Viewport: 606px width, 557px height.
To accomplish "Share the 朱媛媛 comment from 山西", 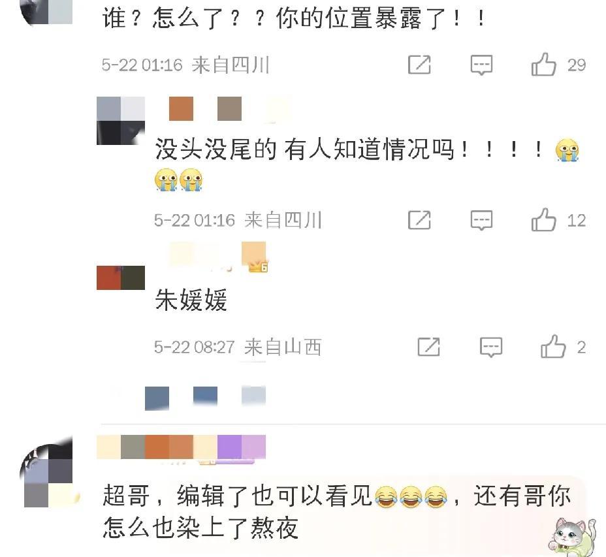I will pos(429,347).
